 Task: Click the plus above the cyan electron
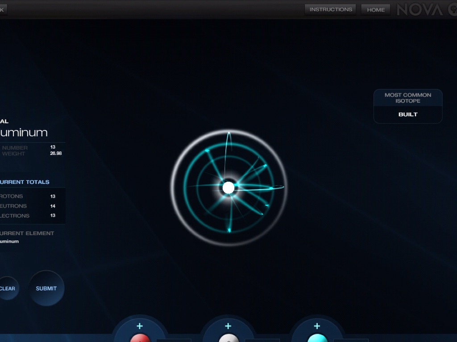pos(317,326)
